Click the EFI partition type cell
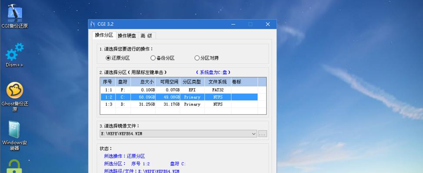This screenshot has width=423, height=173. pos(192,90)
